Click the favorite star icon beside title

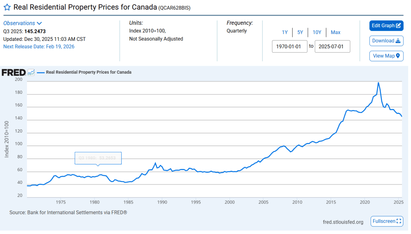coord(7,7)
